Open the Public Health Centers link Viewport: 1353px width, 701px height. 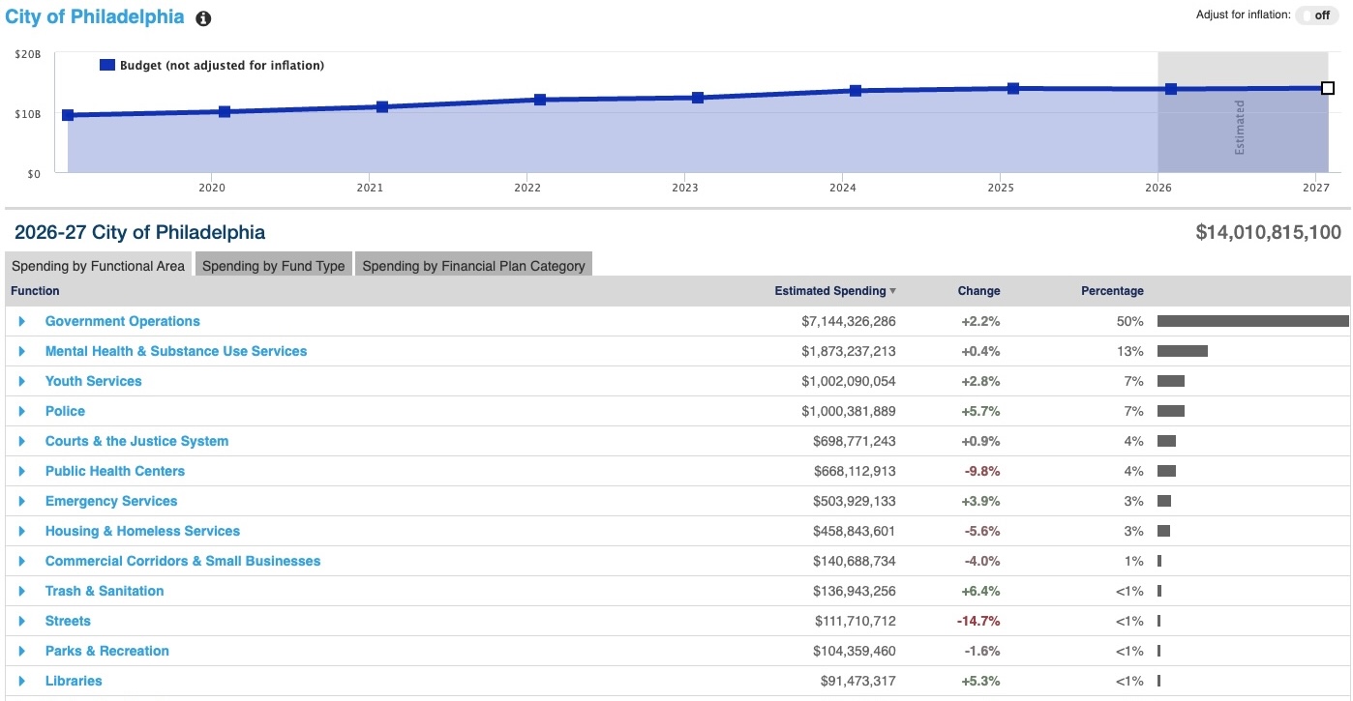click(x=115, y=471)
